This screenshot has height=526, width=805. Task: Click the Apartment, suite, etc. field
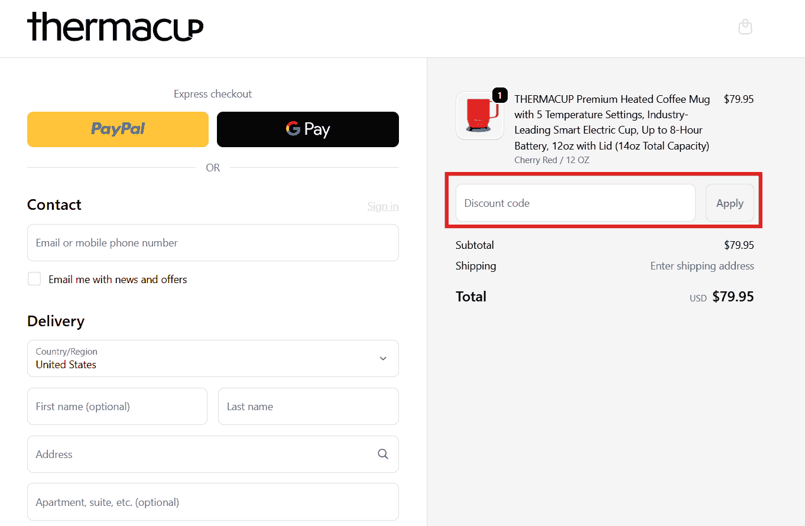point(213,502)
